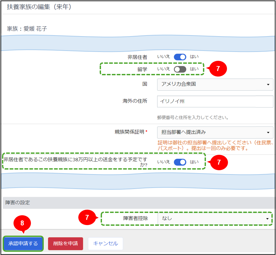Click the 削除を申請 button

point(65,243)
